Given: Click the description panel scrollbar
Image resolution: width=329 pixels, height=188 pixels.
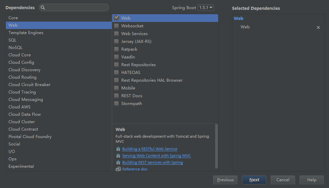Looking at the screenshot, I should click(x=216, y=146).
